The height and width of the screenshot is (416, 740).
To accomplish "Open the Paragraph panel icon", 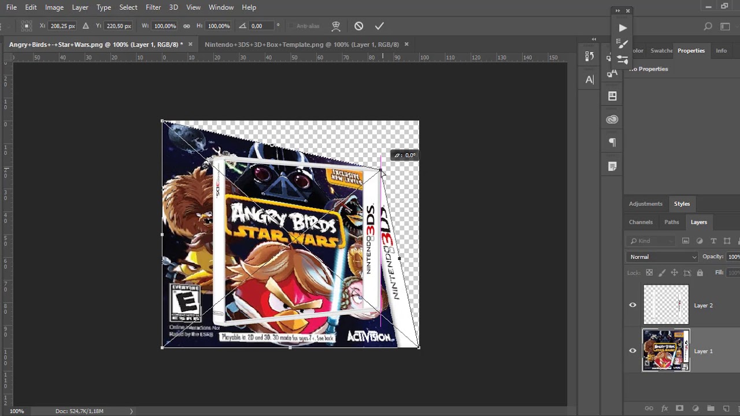I will point(612,143).
